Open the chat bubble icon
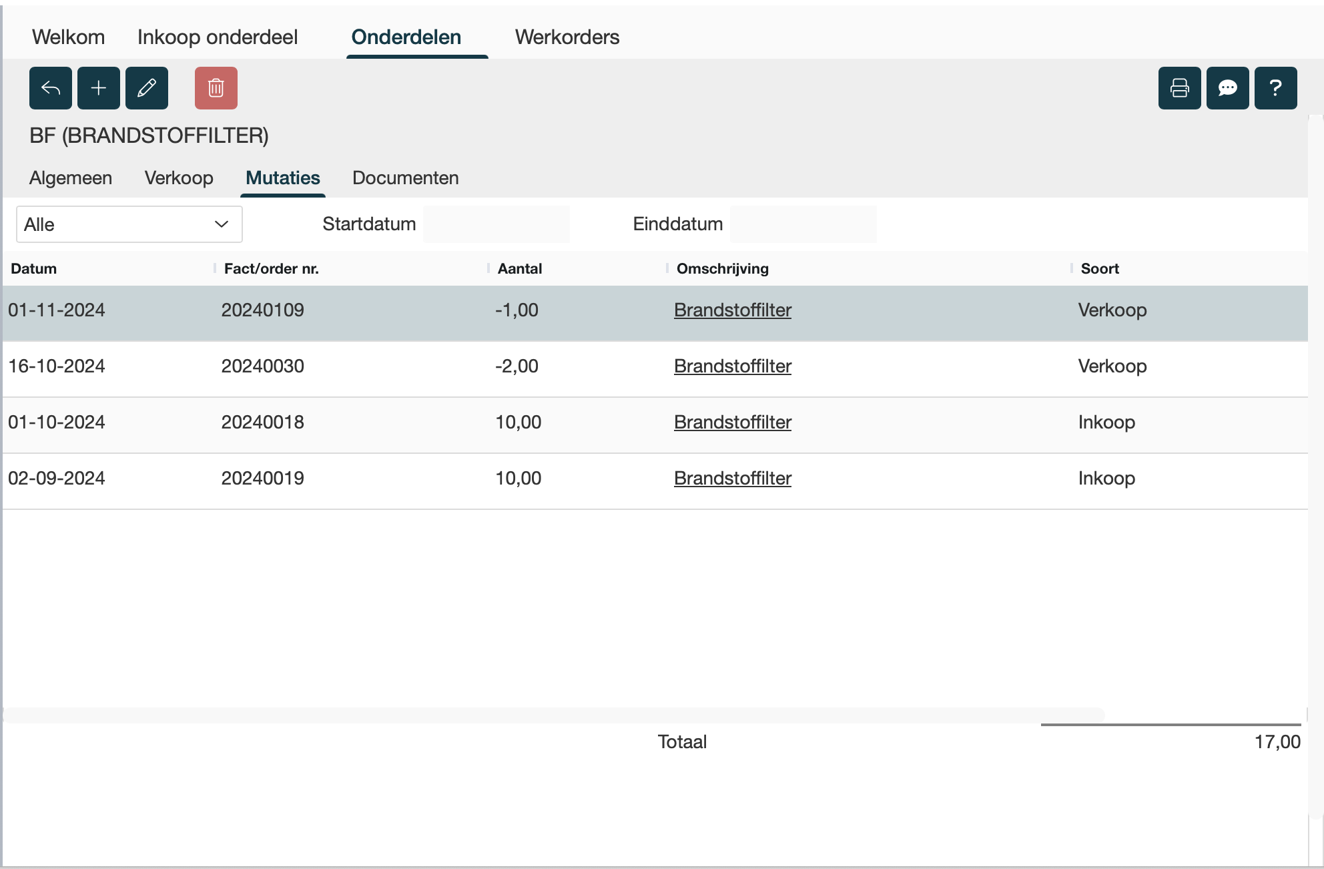Viewport: 1324px width, 869px height. tap(1227, 88)
